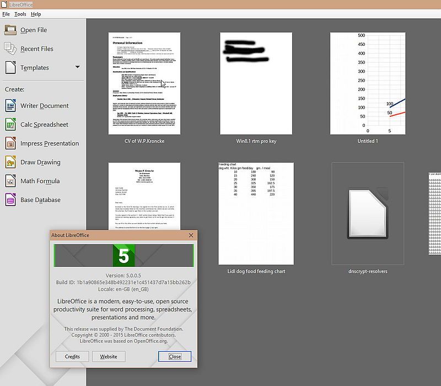The width and height of the screenshot is (441, 386).
Task: Open the File menu
Action: pos(6,14)
